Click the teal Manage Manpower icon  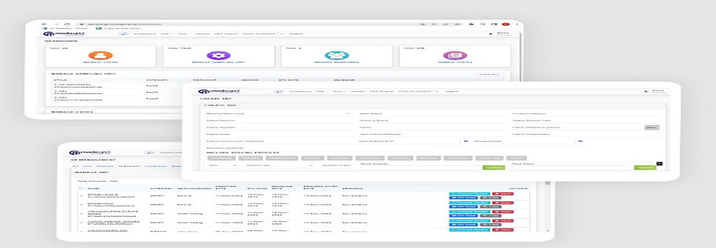[x=336, y=56]
